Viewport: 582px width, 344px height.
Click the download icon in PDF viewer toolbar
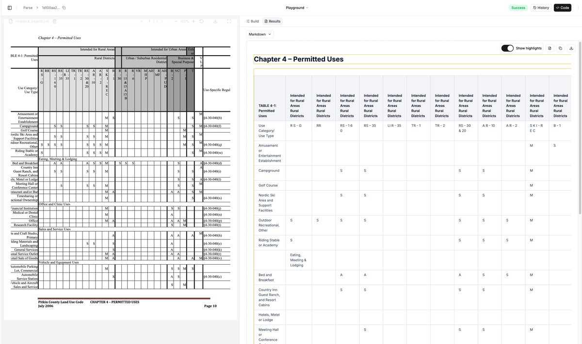point(216,21)
